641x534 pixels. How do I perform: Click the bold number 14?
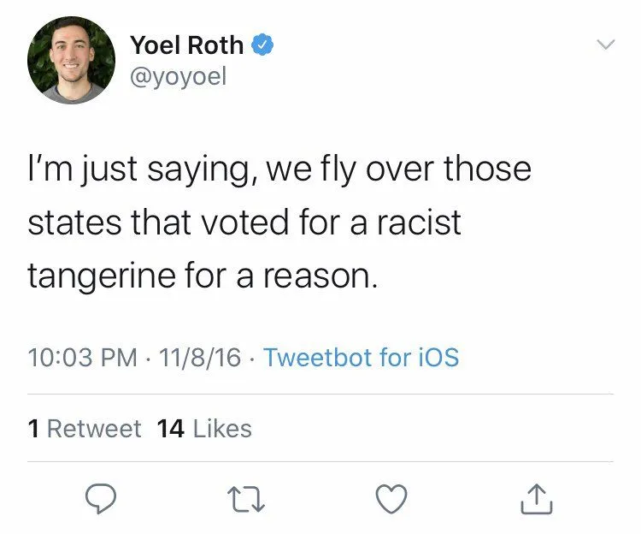171,428
